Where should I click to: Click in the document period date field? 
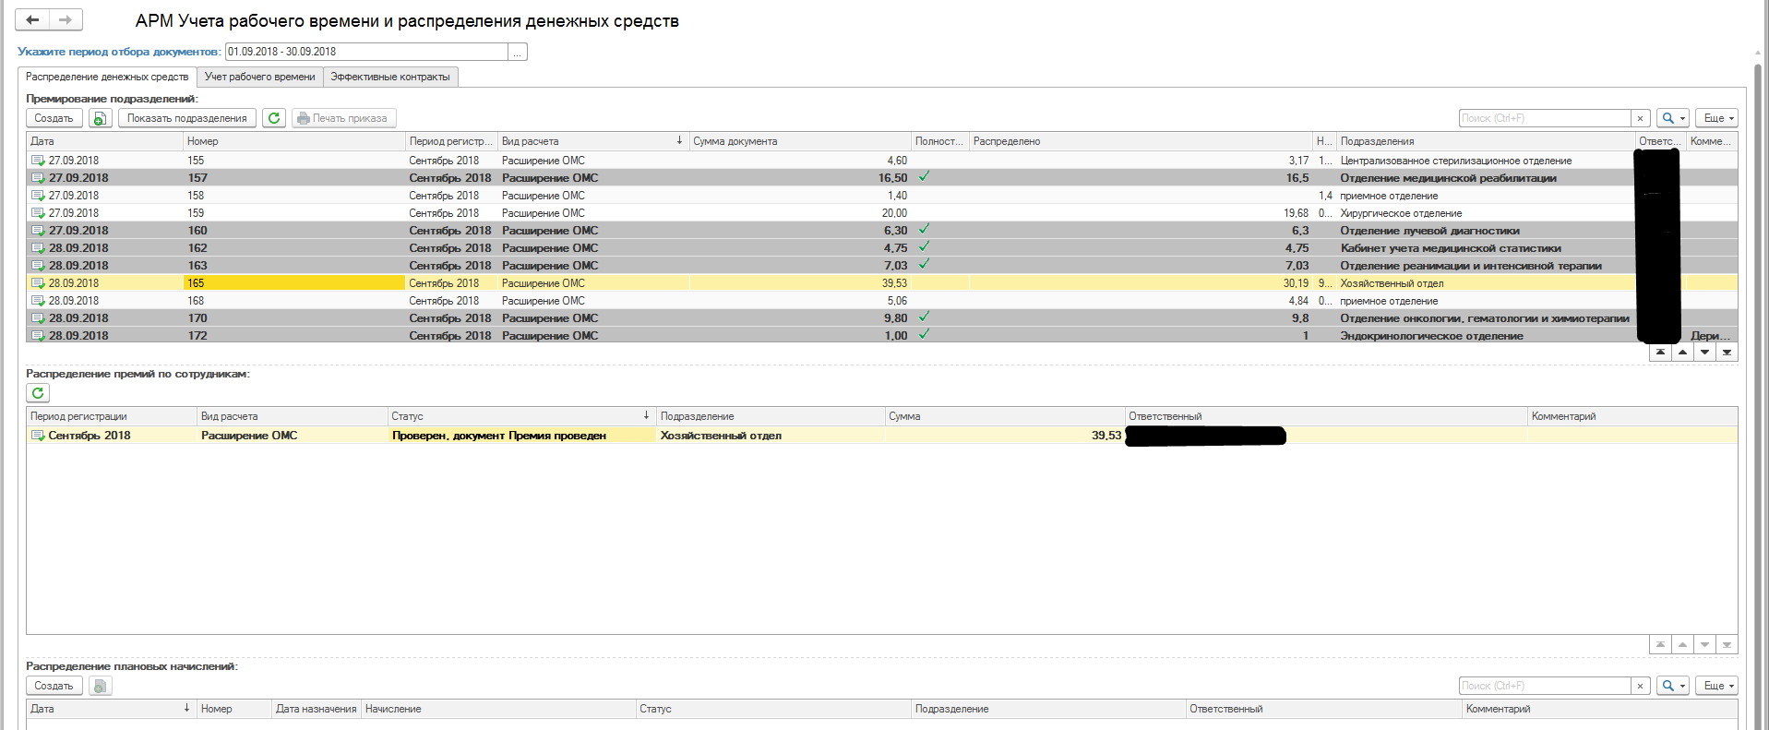pyautogui.click(x=365, y=52)
